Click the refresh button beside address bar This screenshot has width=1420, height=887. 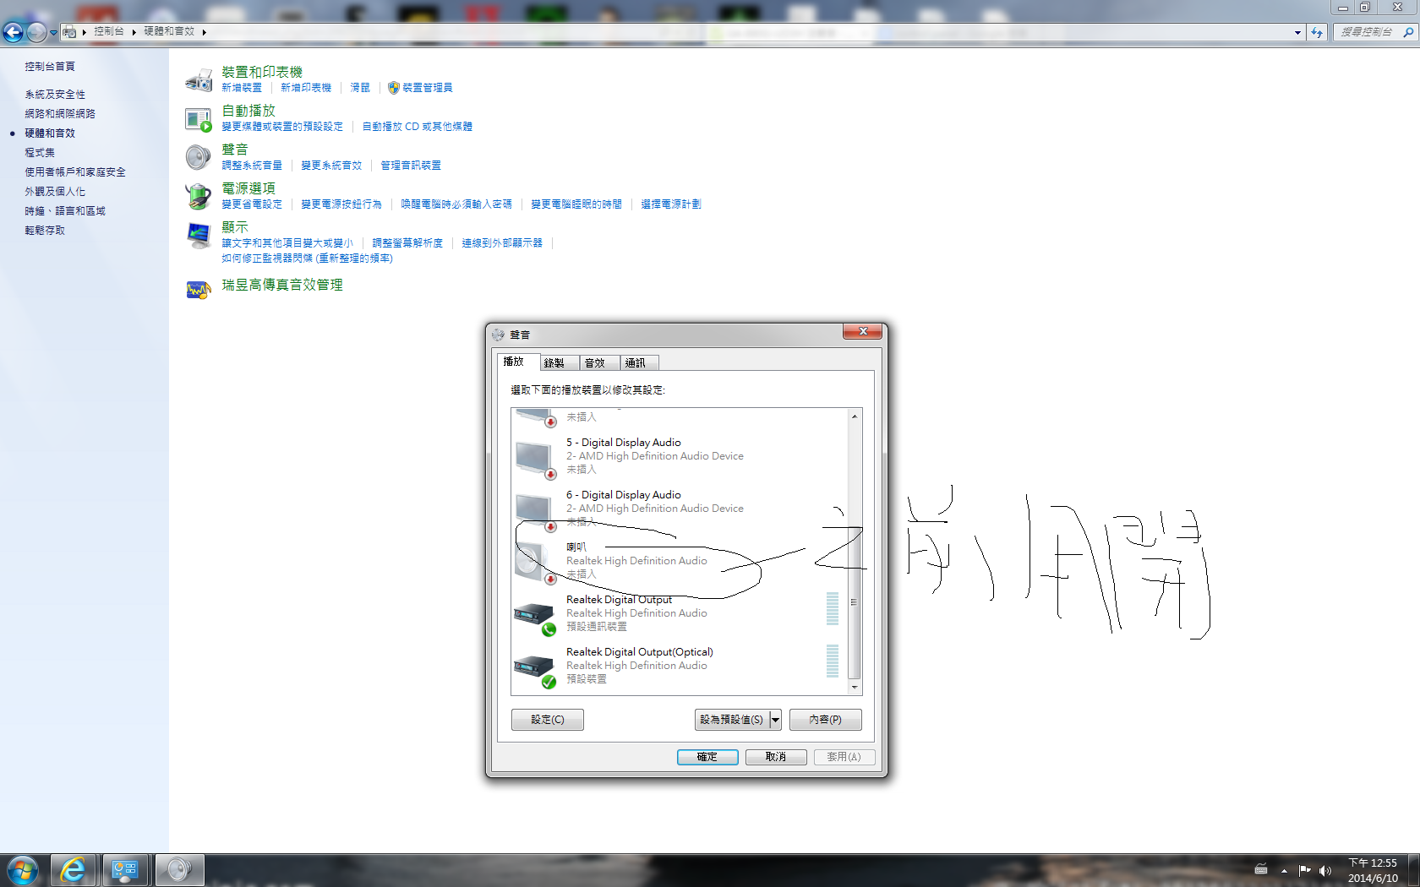pos(1316,32)
